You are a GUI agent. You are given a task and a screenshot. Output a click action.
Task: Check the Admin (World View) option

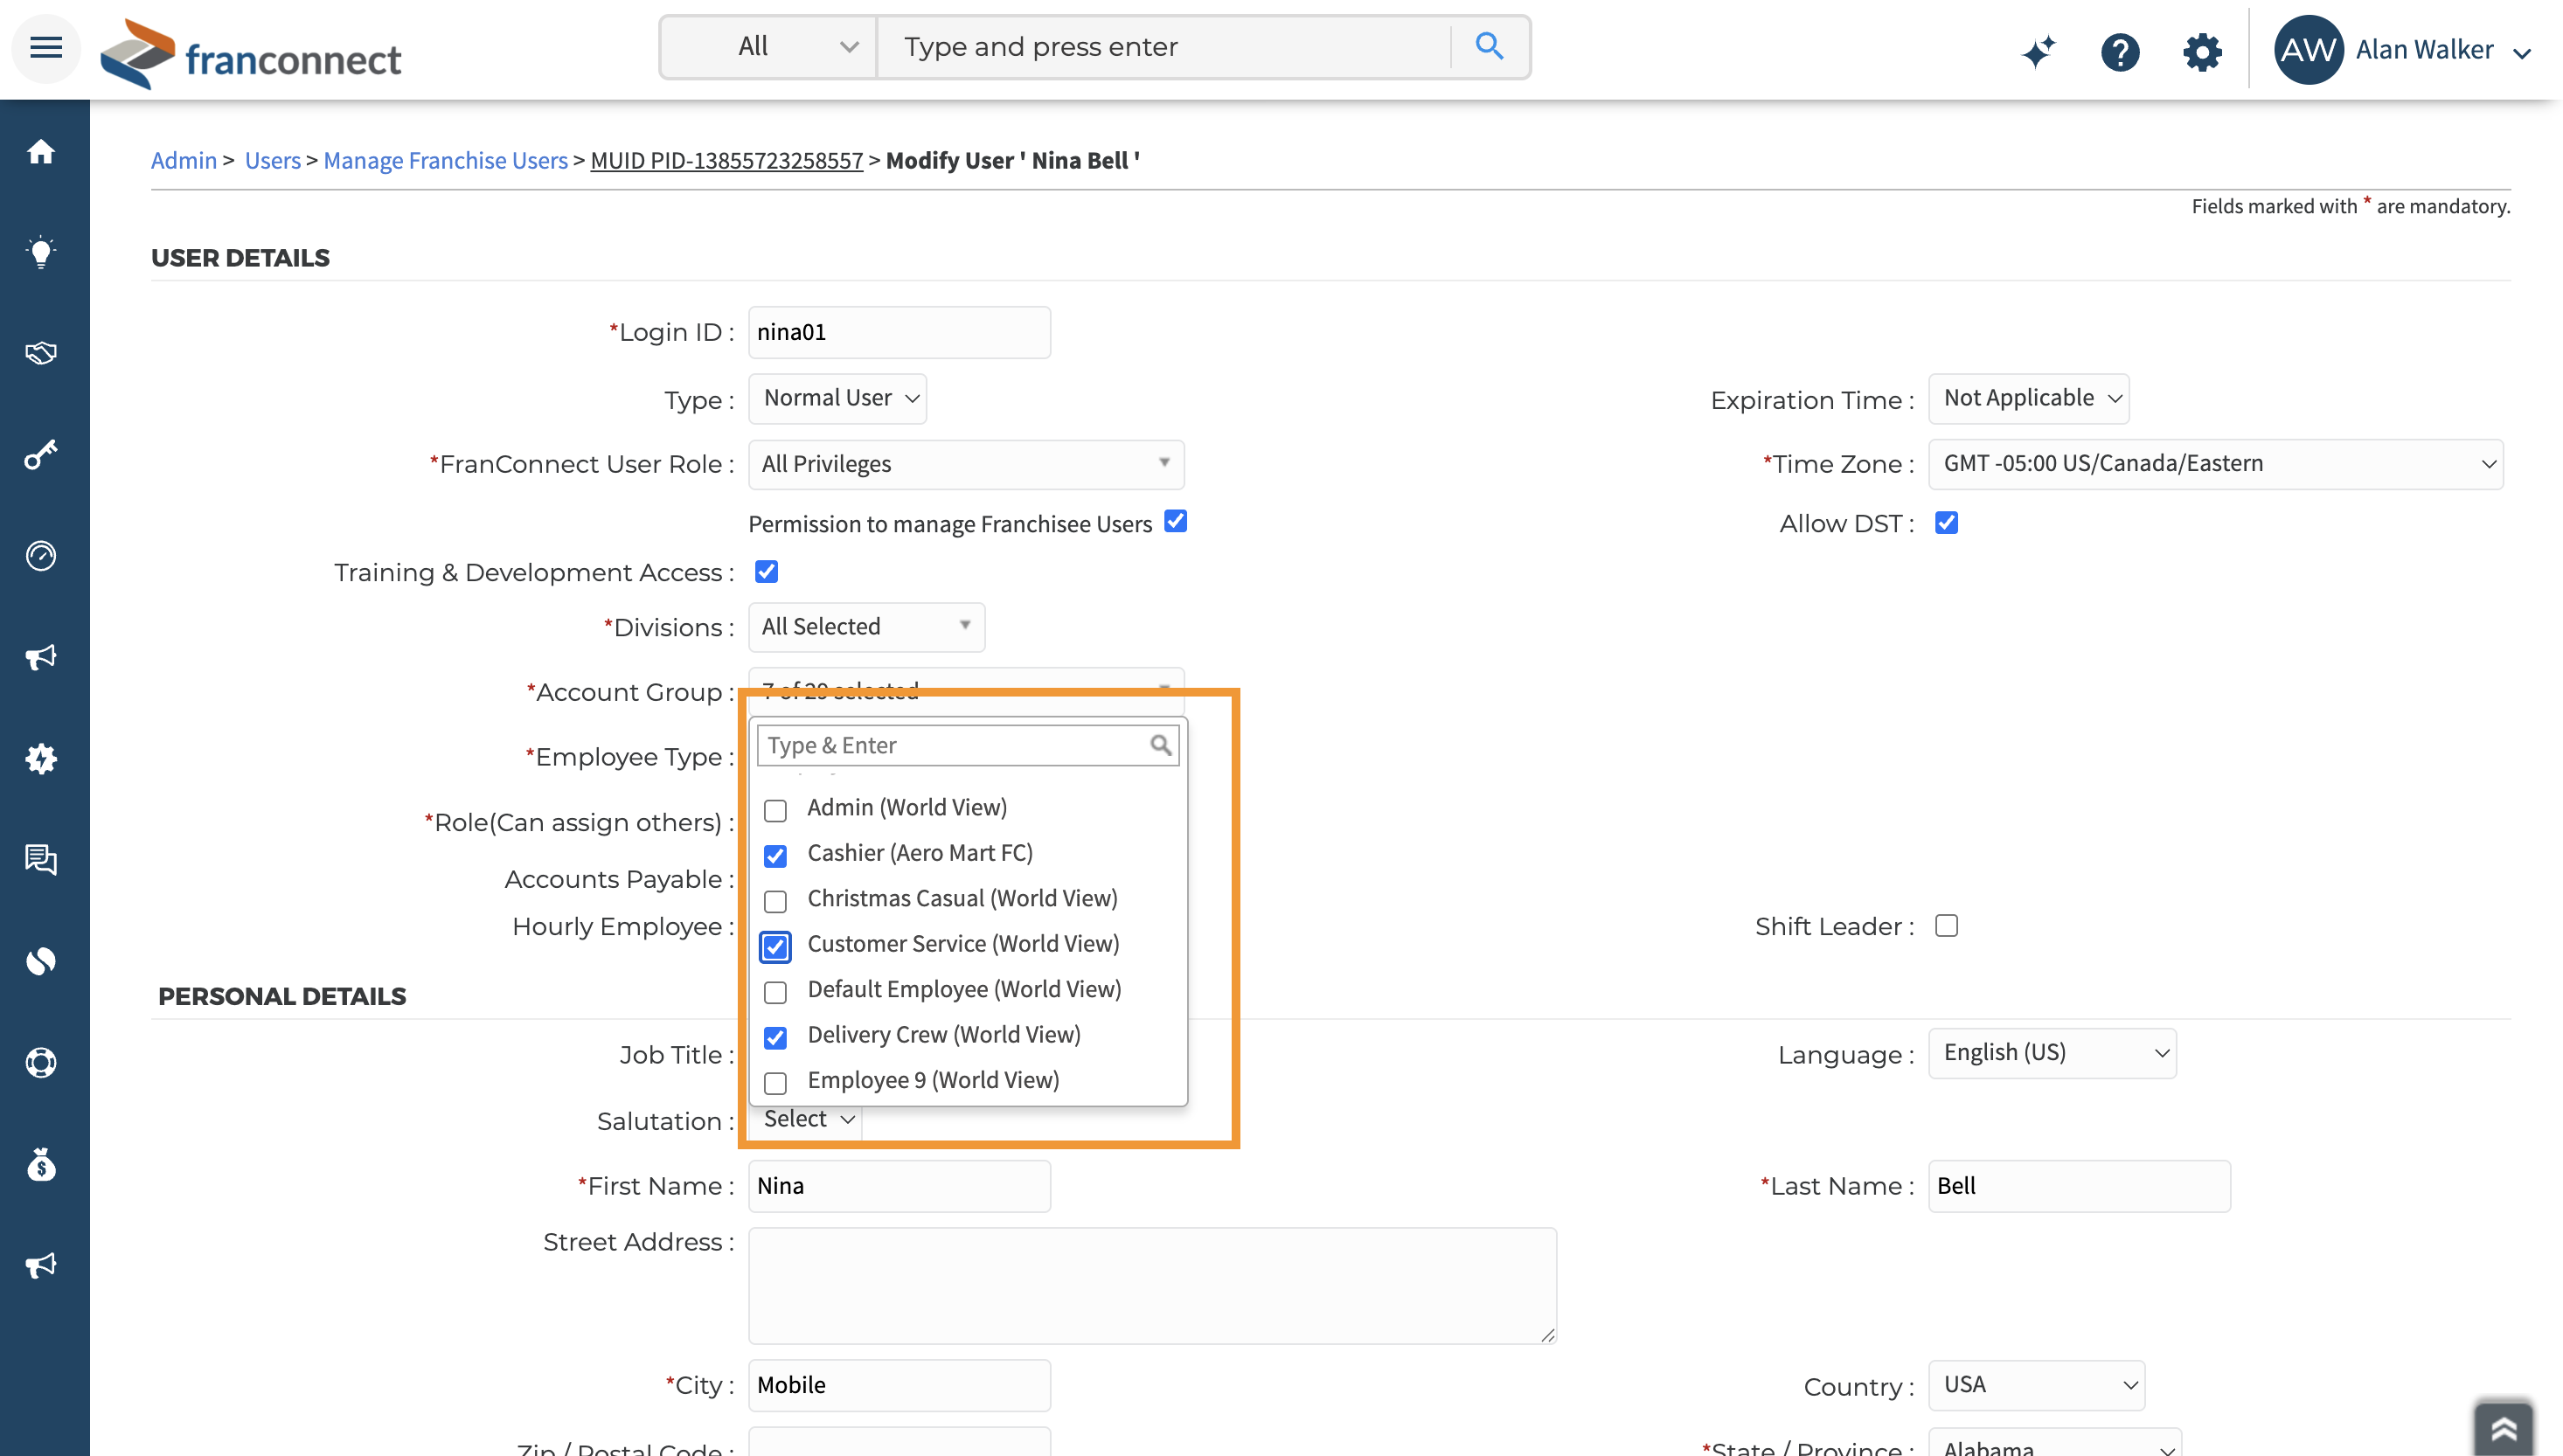775,809
